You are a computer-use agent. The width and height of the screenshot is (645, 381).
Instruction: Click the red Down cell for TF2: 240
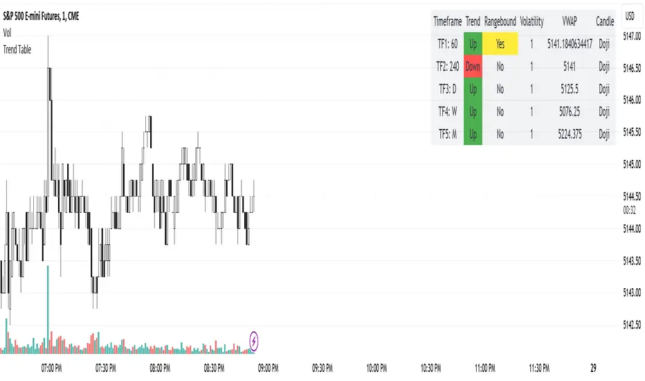coord(473,67)
